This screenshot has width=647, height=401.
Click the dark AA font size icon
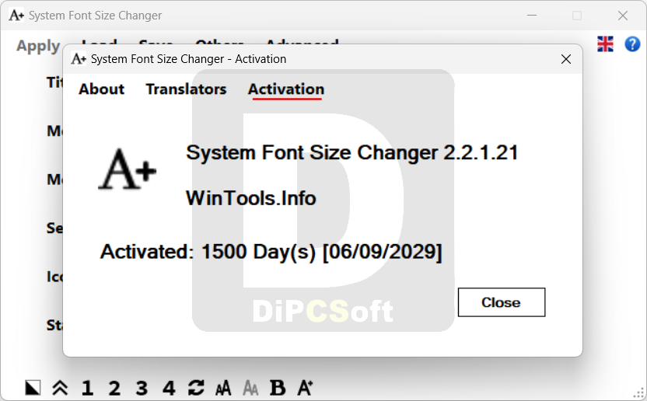(223, 388)
